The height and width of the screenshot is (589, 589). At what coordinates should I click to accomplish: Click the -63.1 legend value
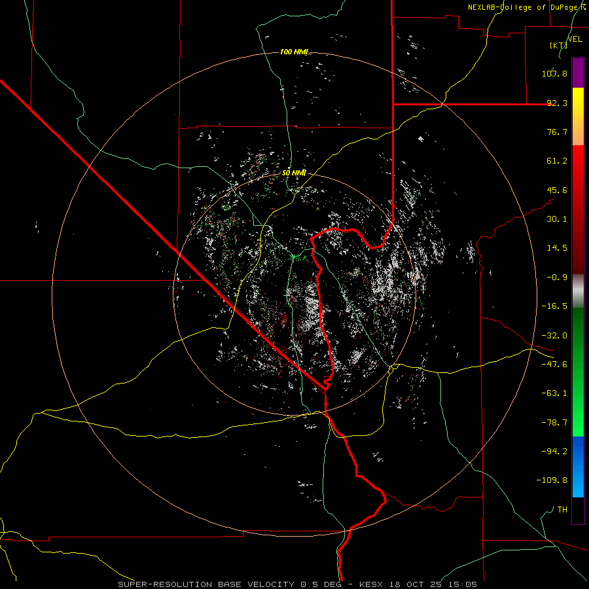point(554,393)
